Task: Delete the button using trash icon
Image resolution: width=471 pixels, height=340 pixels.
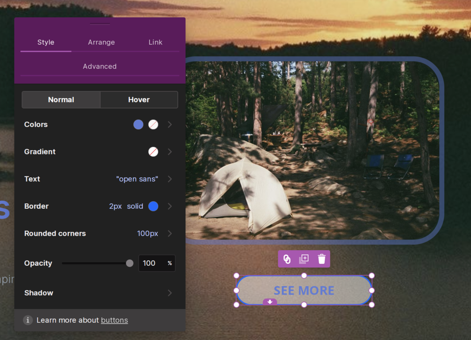Action: click(x=322, y=259)
